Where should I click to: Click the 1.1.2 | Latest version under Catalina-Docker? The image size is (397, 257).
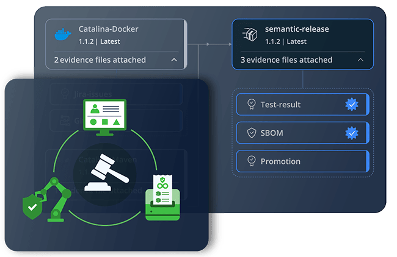pos(99,41)
